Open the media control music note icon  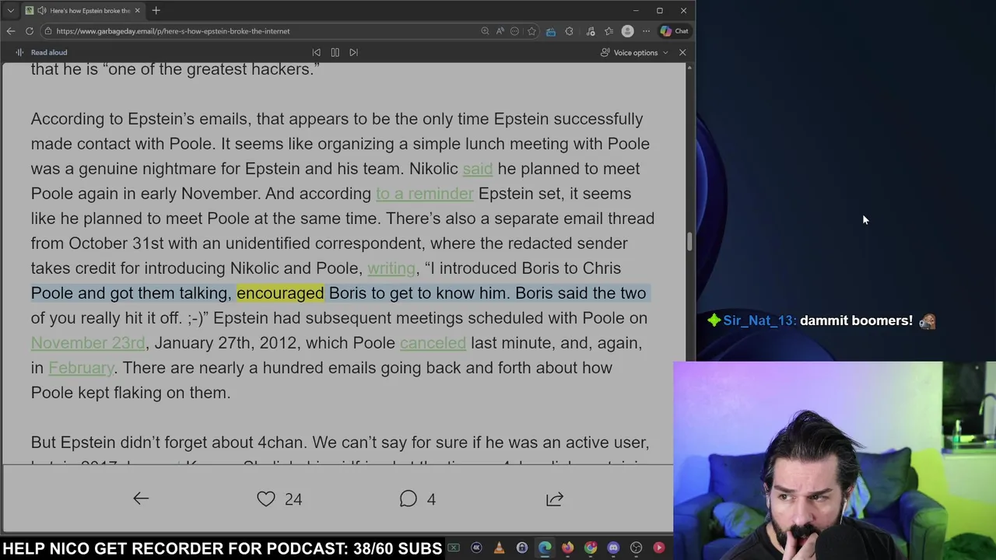coord(591,31)
